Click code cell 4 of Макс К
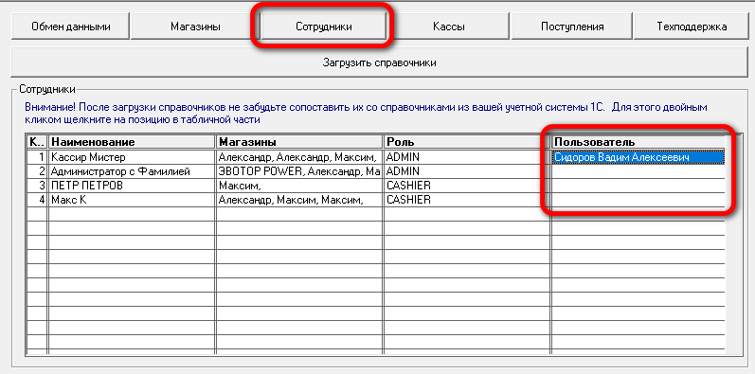 (37, 200)
